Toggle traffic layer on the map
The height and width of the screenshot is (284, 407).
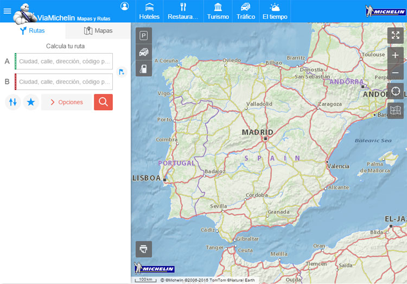click(144, 52)
